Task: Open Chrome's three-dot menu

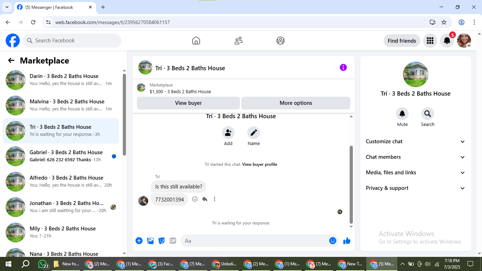Action: (474, 22)
